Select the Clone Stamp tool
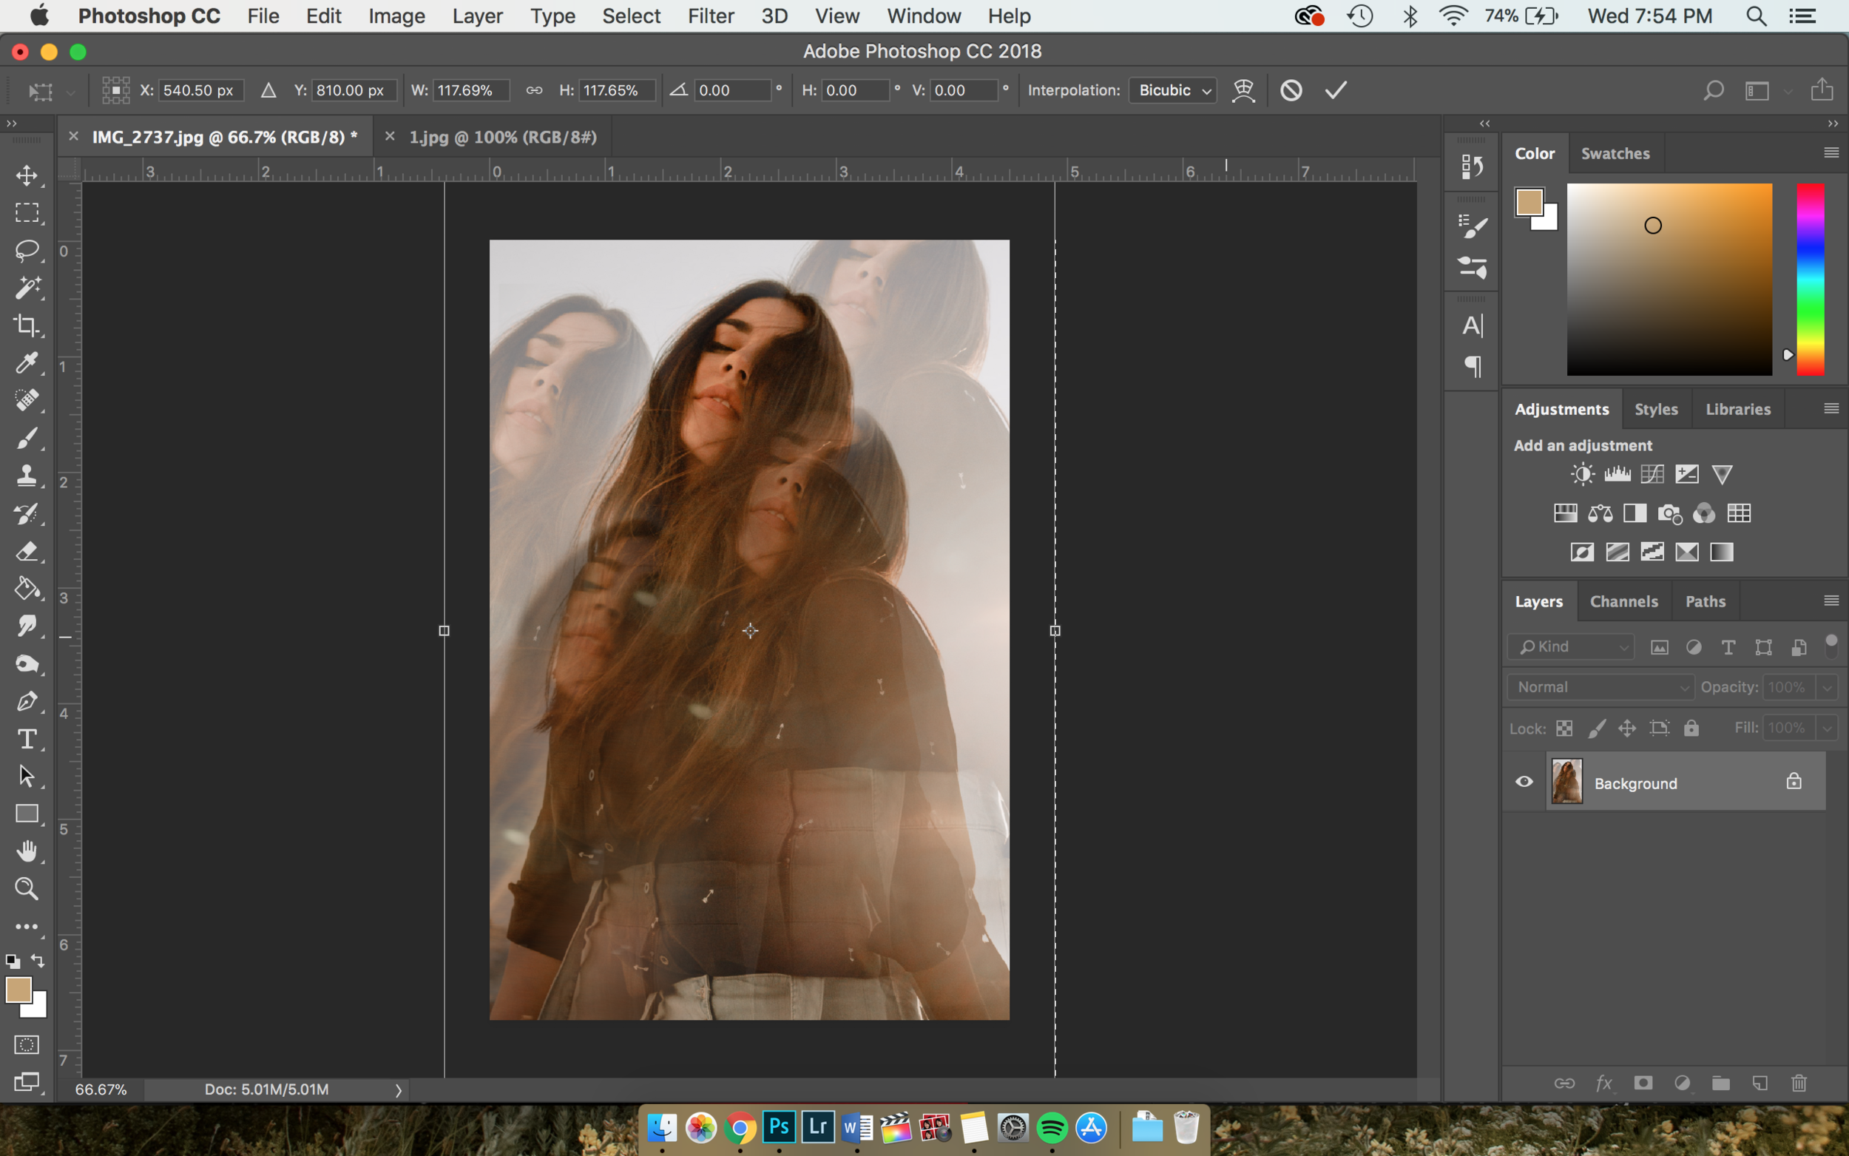This screenshot has height=1156, width=1849. coord(27,476)
